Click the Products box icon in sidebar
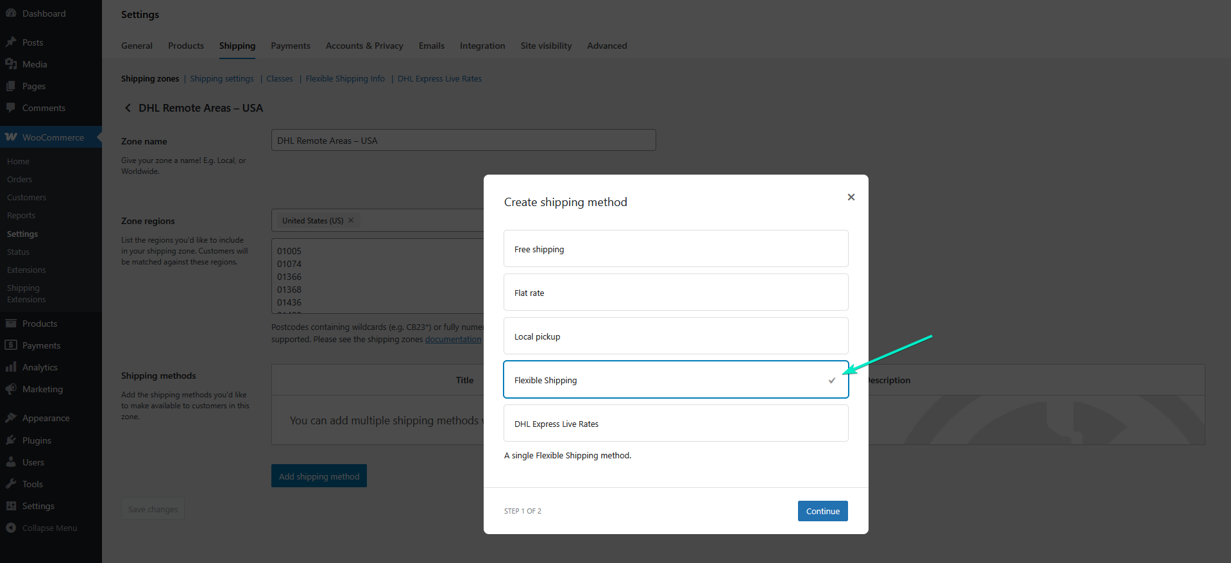The image size is (1231, 563). coord(11,324)
